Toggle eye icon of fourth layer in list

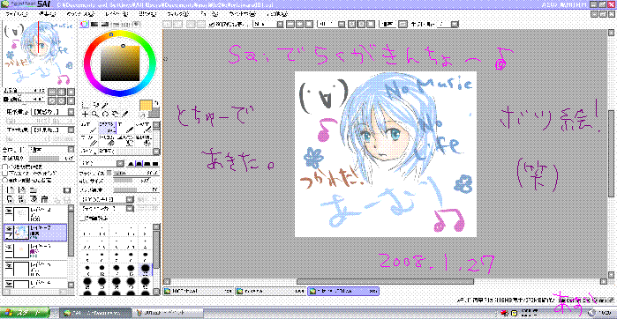tap(8, 266)
